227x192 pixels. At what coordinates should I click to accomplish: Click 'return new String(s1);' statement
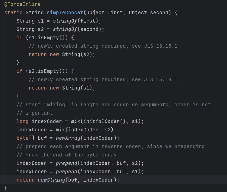click(62, 88)
